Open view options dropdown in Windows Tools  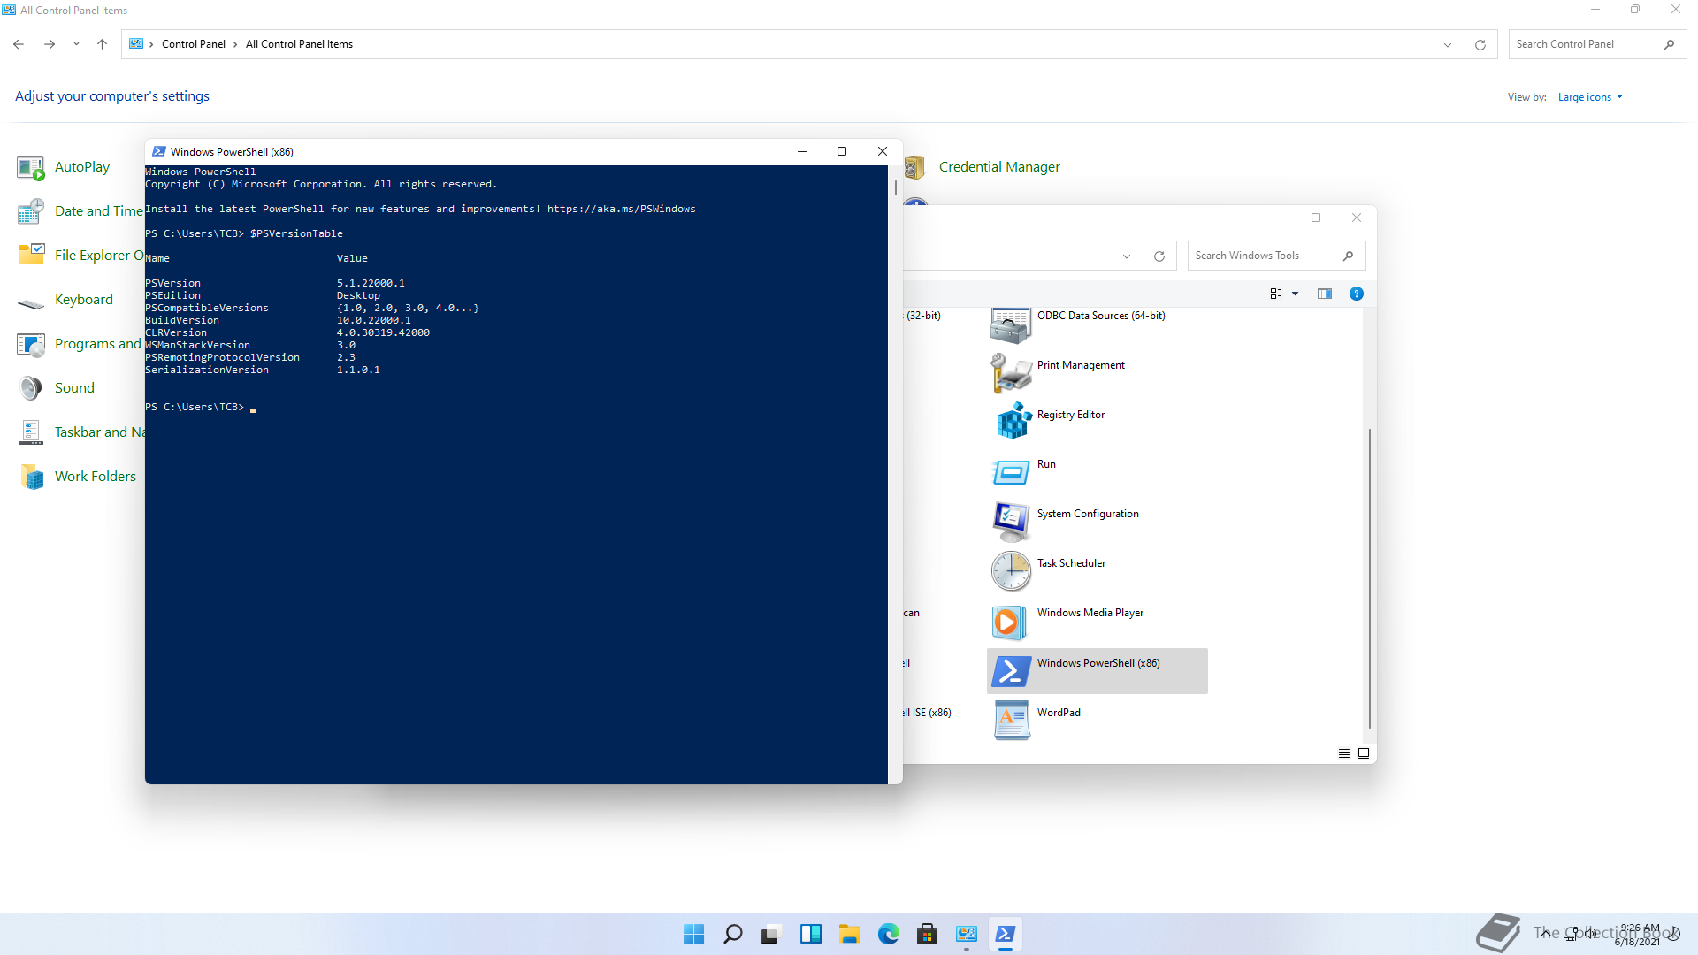(1296, 294)
